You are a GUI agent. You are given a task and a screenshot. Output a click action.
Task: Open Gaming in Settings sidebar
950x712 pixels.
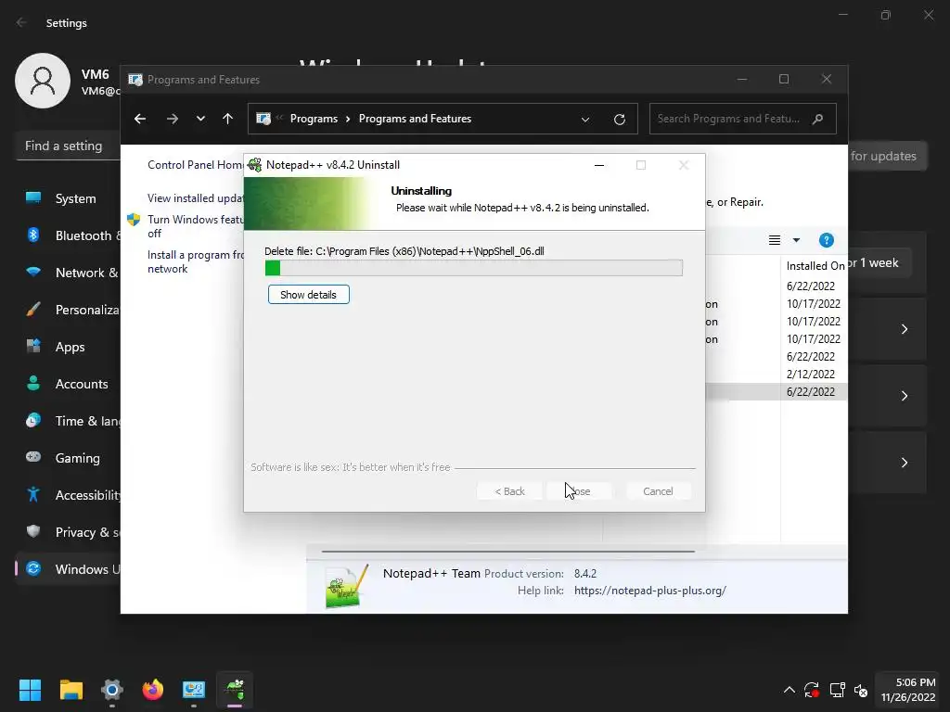pyautogui.click(x=68, y=458)
